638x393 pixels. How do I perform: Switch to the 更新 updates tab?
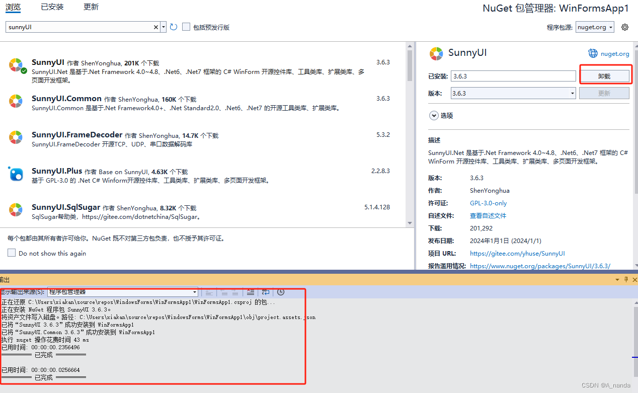[91, 7]
